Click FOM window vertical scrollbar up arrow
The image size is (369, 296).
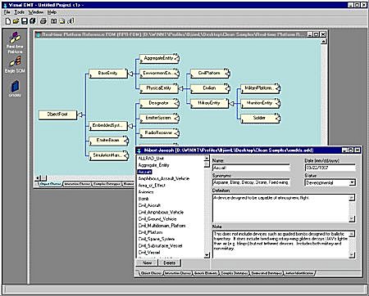323,42
